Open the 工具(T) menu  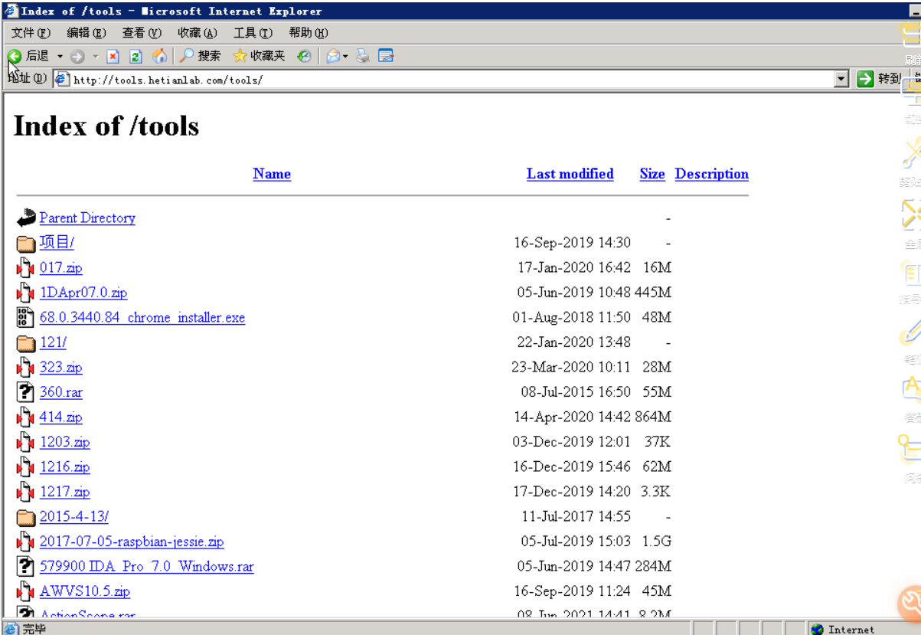pos(253,33)
